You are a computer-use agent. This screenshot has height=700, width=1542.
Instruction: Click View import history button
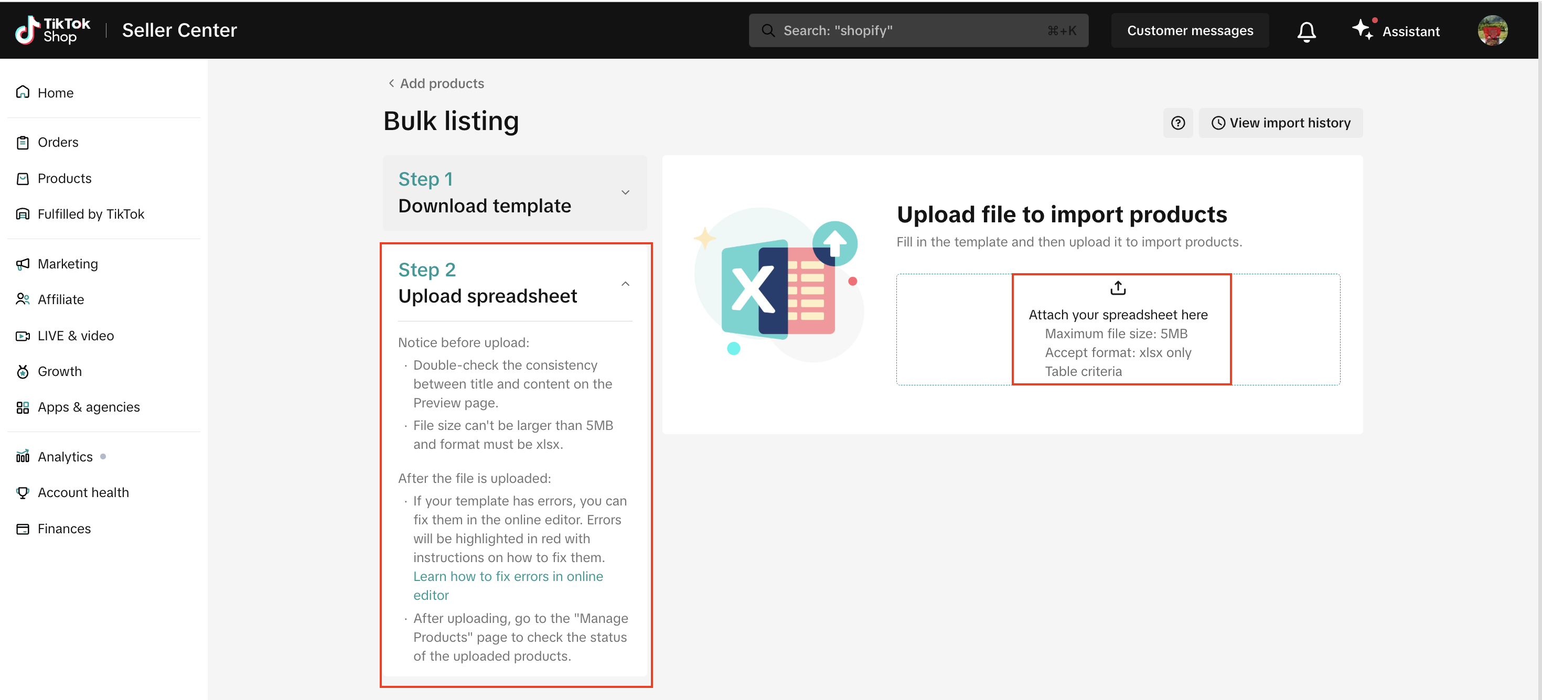point(1280,123)
